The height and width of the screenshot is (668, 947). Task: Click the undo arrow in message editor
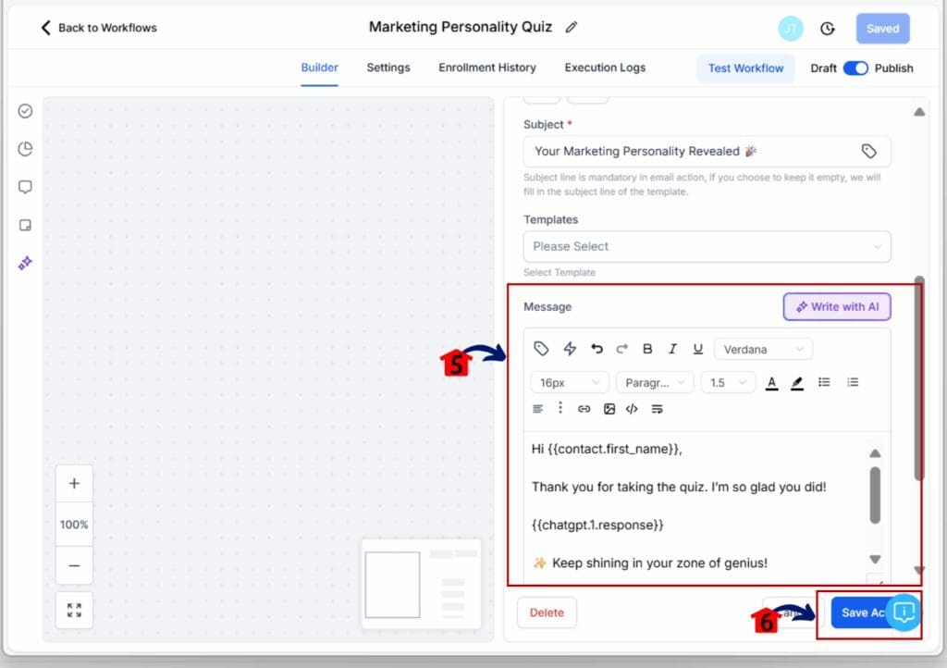point(596,349)
